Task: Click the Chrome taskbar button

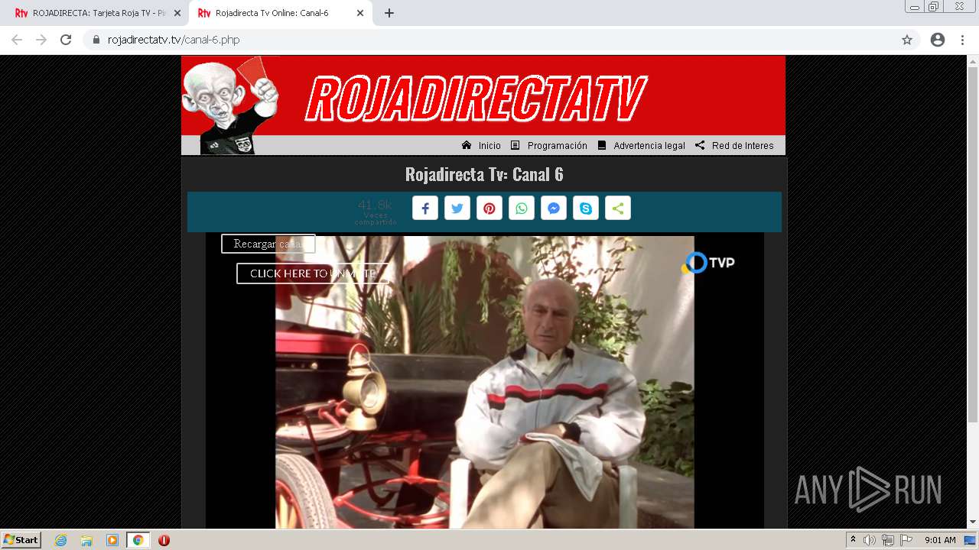Action: pos(138,540)
